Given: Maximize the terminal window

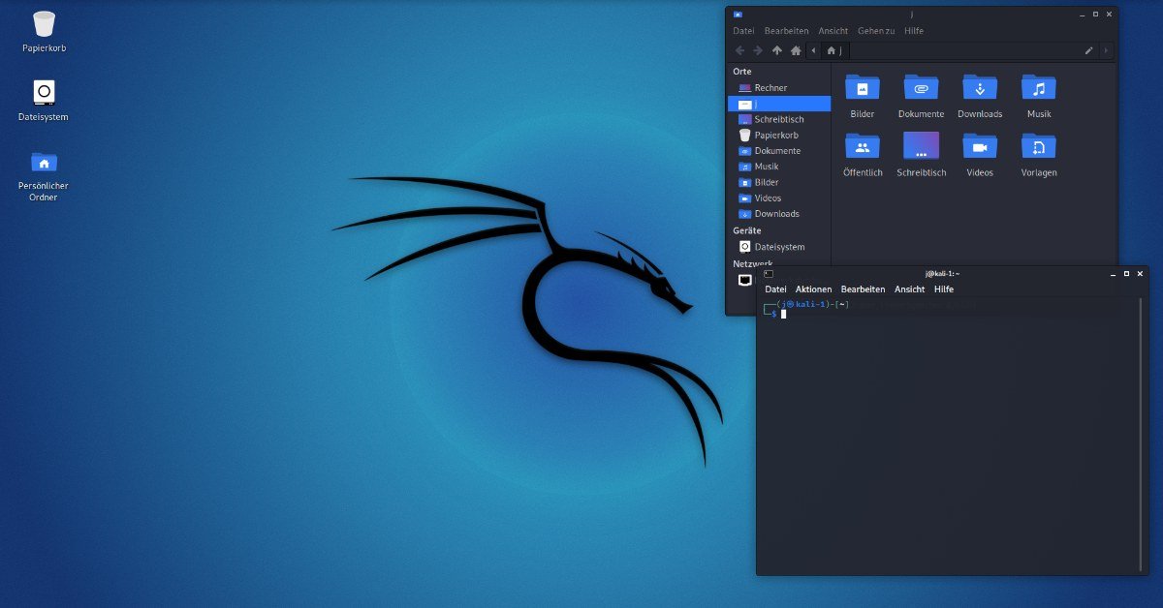Looking at the screenshot, I should [x=1126, y=274].
